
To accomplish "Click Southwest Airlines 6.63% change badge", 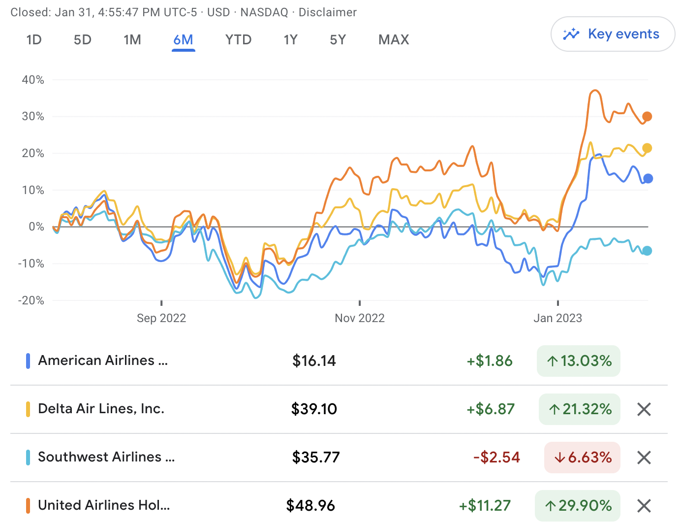I will click(582, 458).
